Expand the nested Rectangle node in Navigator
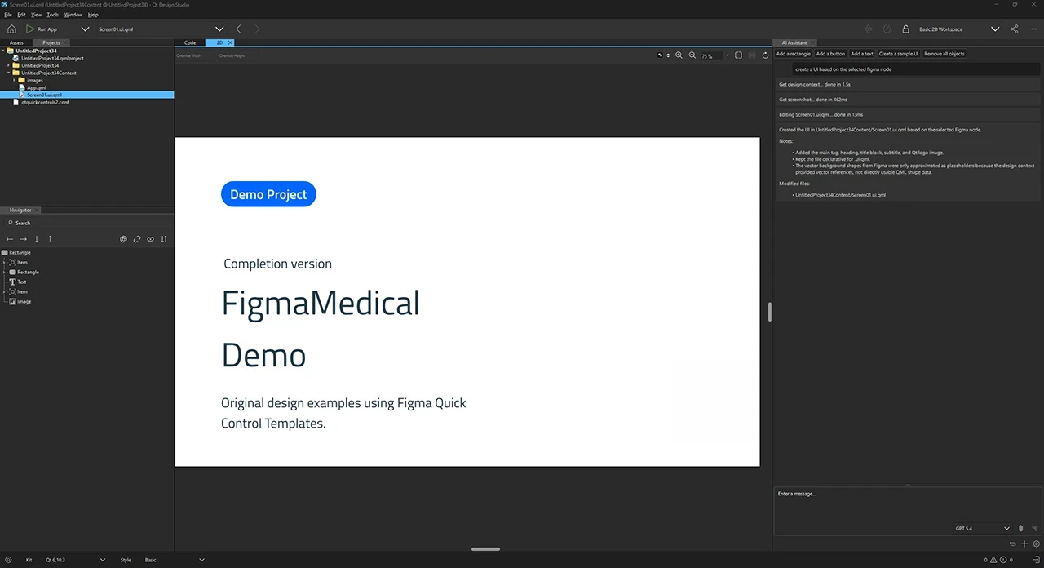Image resolution: width=1044 pixels, height=568 pixels. [x=4, y=272]
